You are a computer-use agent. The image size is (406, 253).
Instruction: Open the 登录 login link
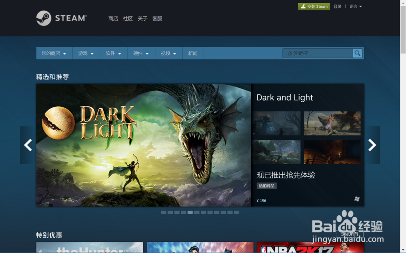(337, 6)
